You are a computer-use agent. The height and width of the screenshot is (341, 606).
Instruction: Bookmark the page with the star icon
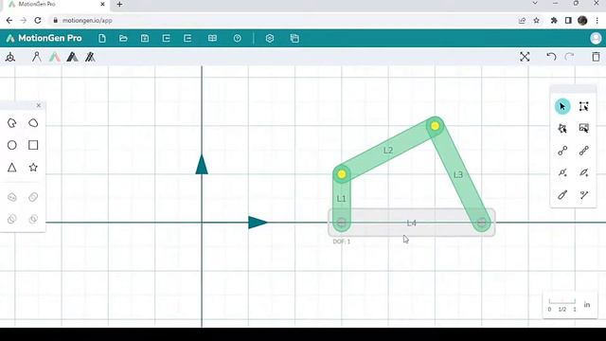[537, 21]
